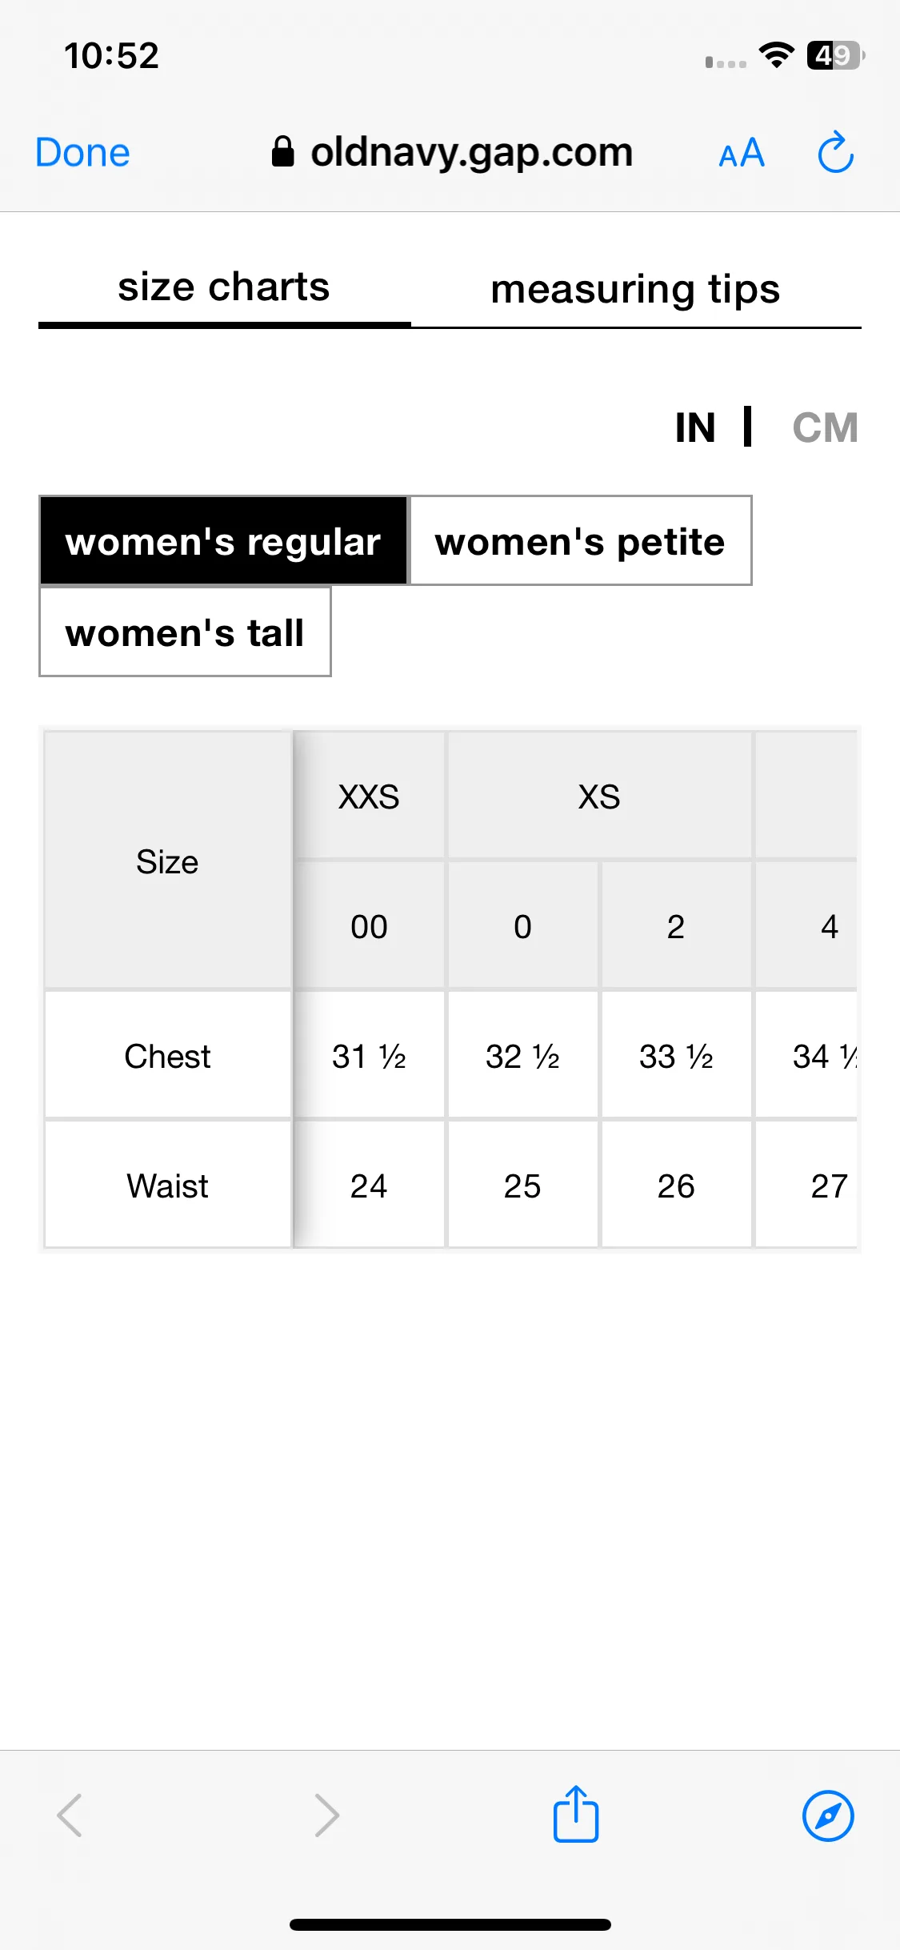
Task: Switch measurement units to IN
Action: coord(694,427)
